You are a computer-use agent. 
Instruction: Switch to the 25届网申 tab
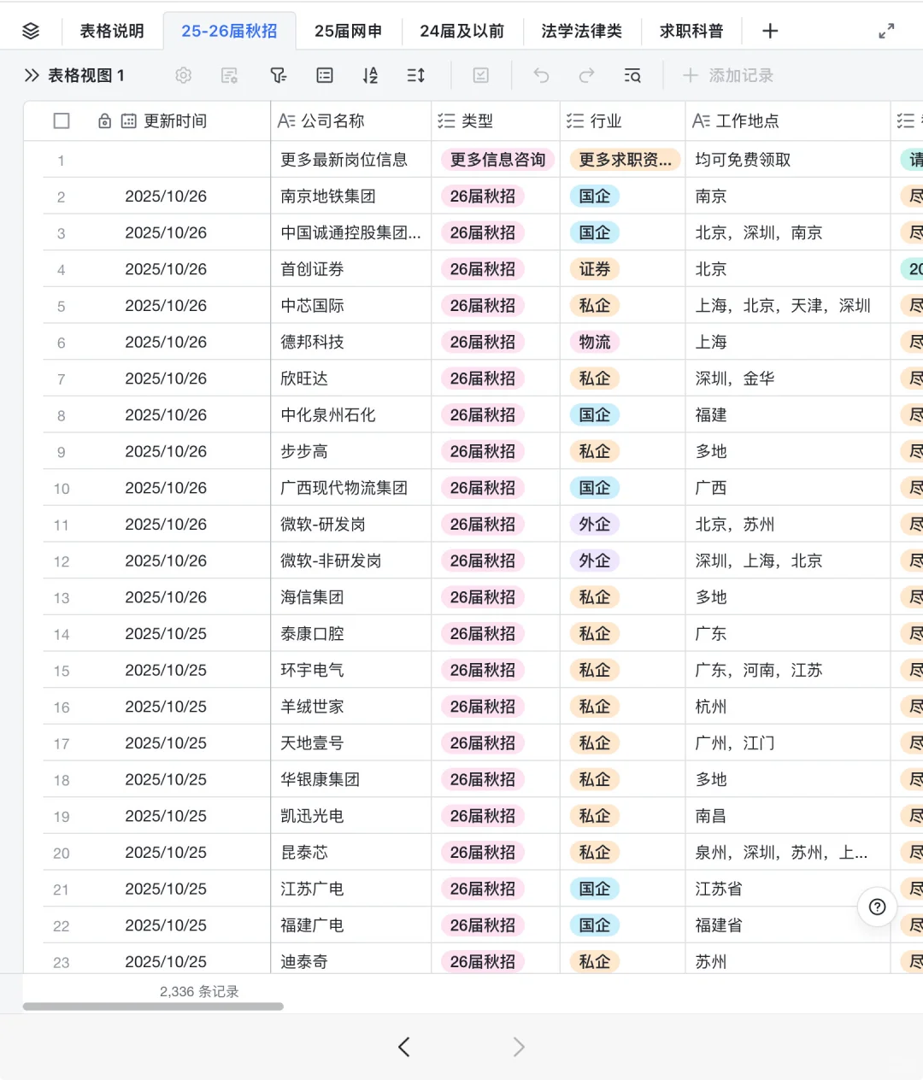coord(349,31)
